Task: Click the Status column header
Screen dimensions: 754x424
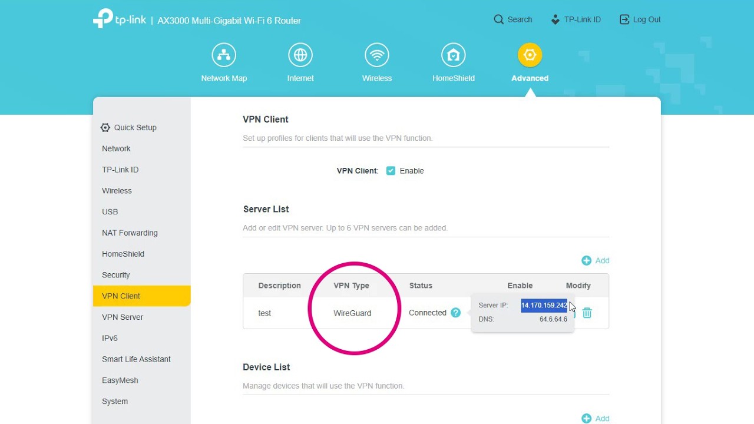Action: pyautogui.click(x=421, y=286)
